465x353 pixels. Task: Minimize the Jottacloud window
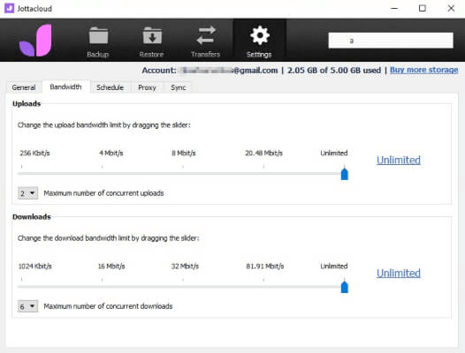click(394, 8)
